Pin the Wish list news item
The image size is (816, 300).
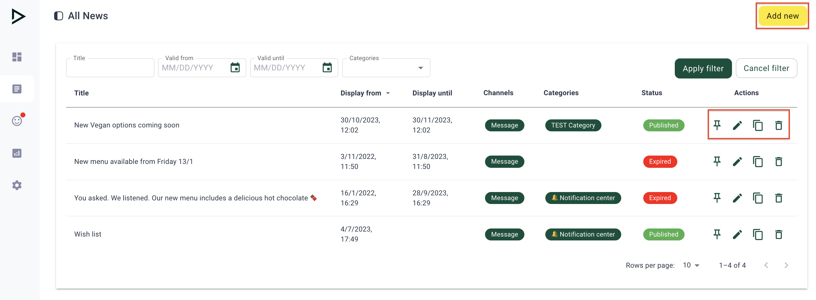(x=717, y=234)
